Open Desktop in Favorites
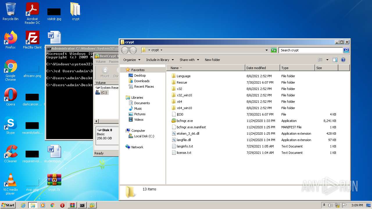Screen dimensions: 372x209 [x=140, y=75]
